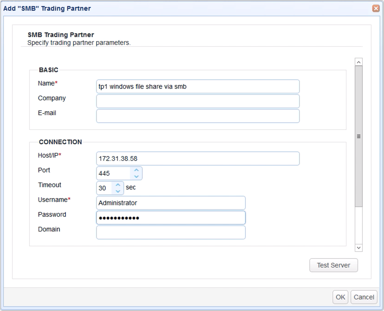Click the masked Password field
The height and width of the screenshot is (311, 384).
[171, 217]
